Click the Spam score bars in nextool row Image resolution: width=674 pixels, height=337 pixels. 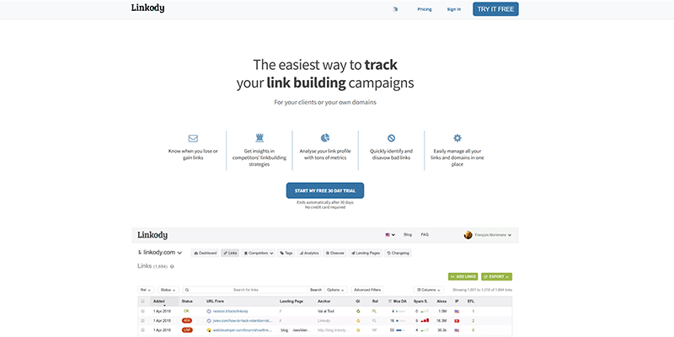click(425, 311)
